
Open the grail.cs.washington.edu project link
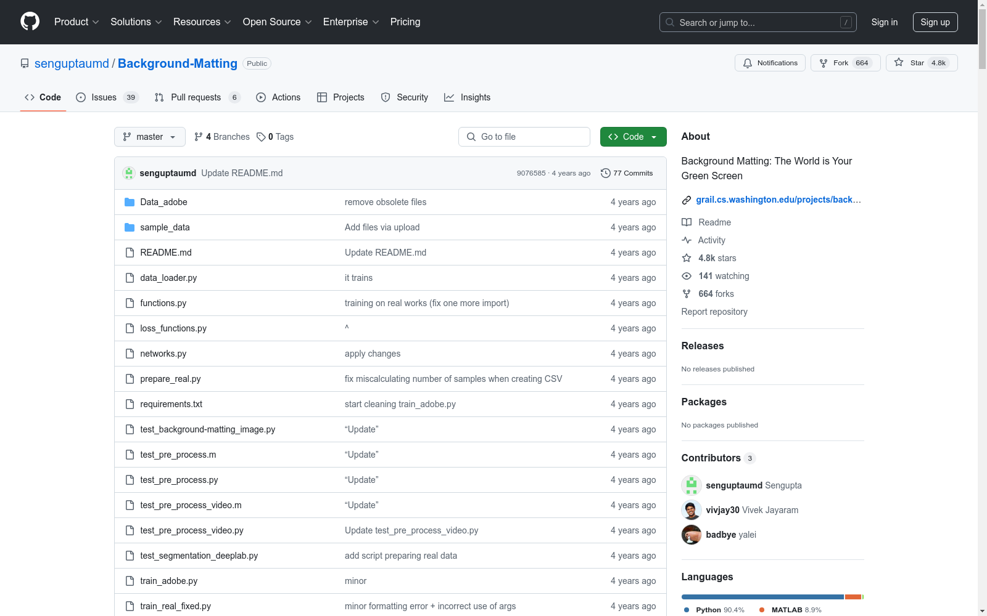(x=778, y=200)
